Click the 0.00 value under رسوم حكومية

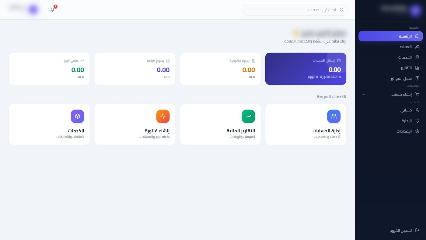click(249, 70)
